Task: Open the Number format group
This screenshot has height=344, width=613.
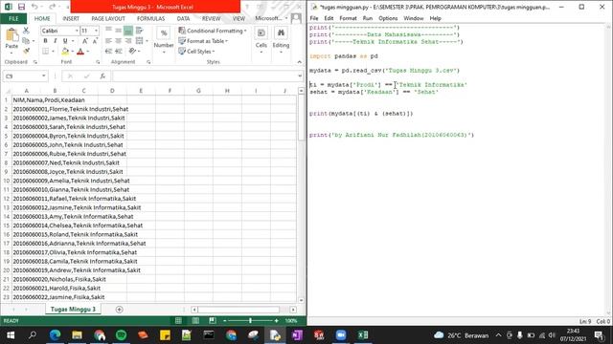Action: [x=164, y=39]
